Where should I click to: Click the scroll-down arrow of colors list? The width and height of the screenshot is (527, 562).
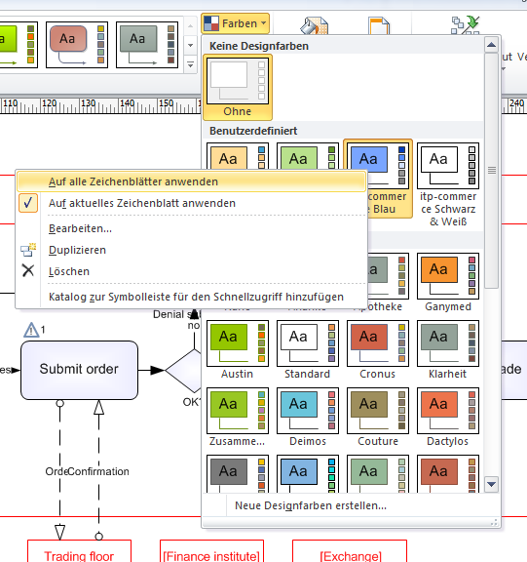coord(492,485)
